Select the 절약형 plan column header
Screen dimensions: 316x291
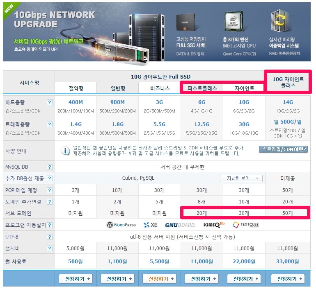coord(76,88)
